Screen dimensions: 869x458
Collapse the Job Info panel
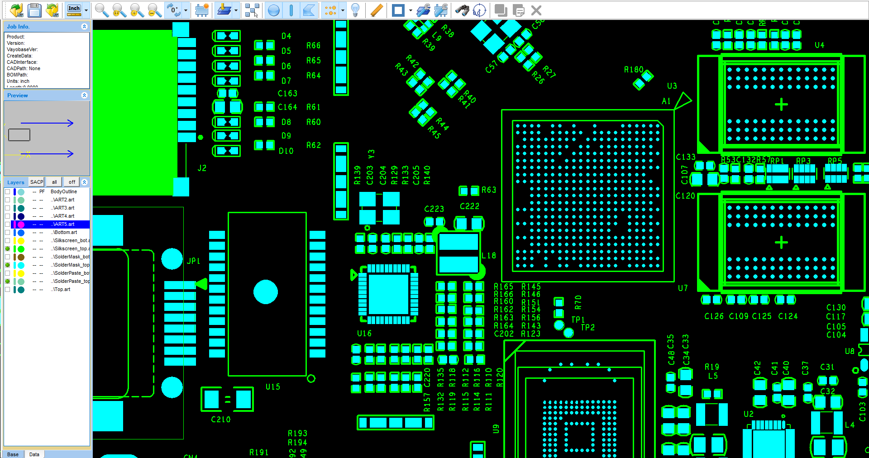84,27
